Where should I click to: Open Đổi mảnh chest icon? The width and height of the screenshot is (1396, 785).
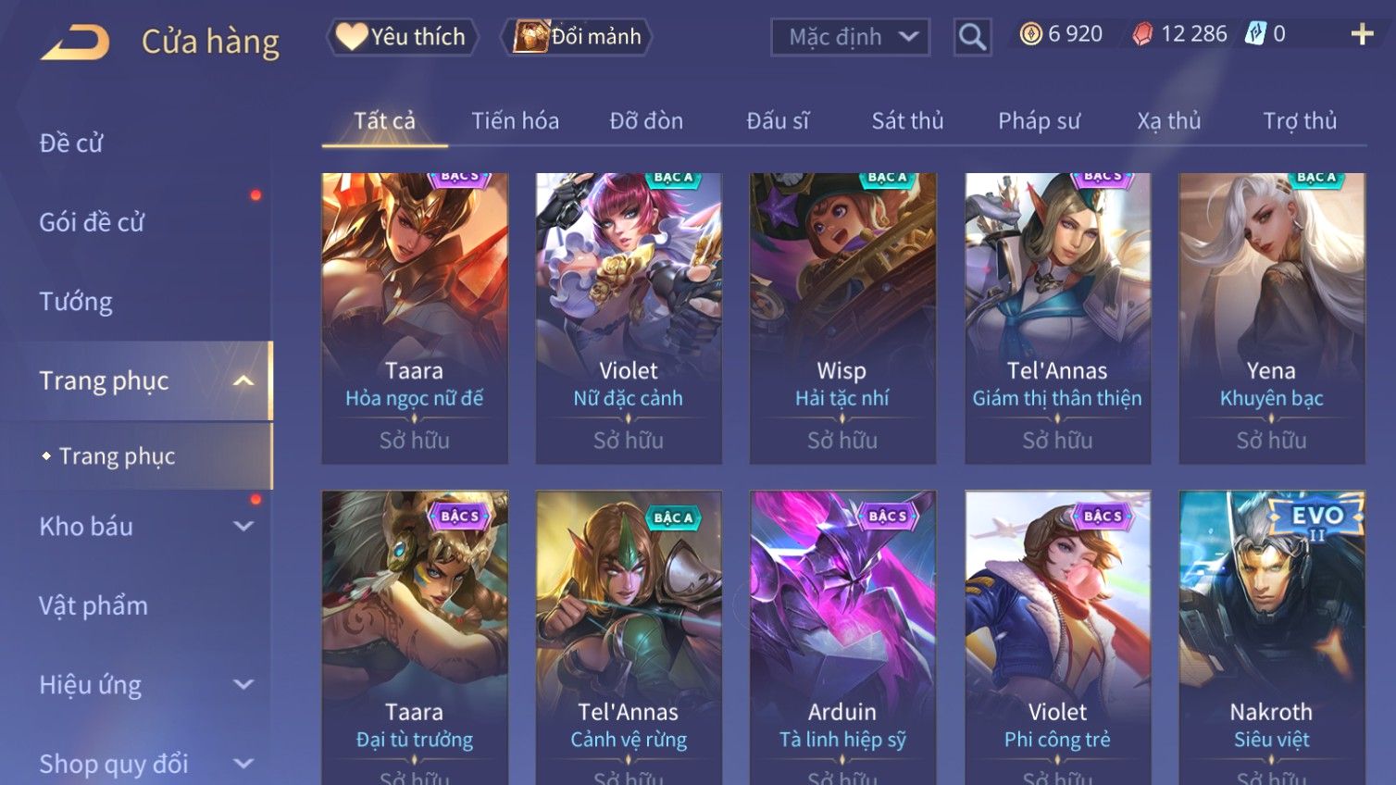pyautogui.click(x=530, y=36)
